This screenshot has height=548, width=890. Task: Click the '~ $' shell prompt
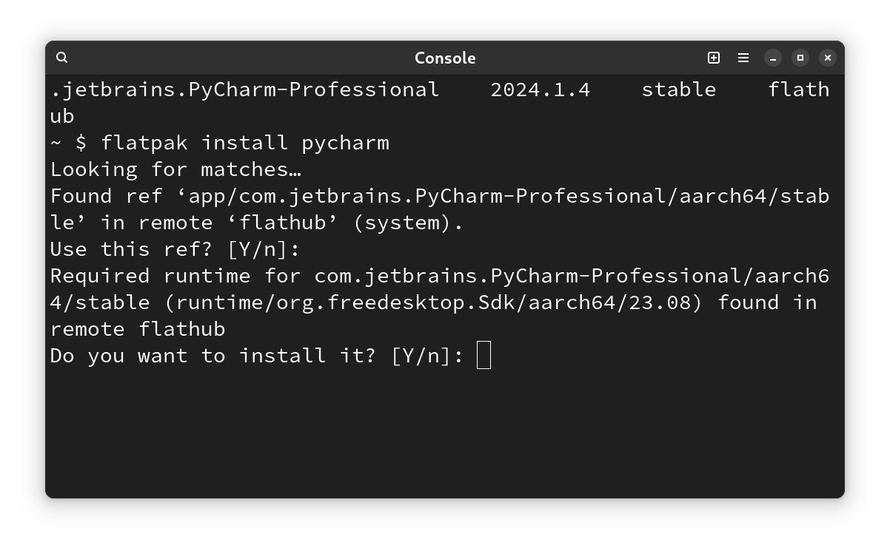(69, 142)
